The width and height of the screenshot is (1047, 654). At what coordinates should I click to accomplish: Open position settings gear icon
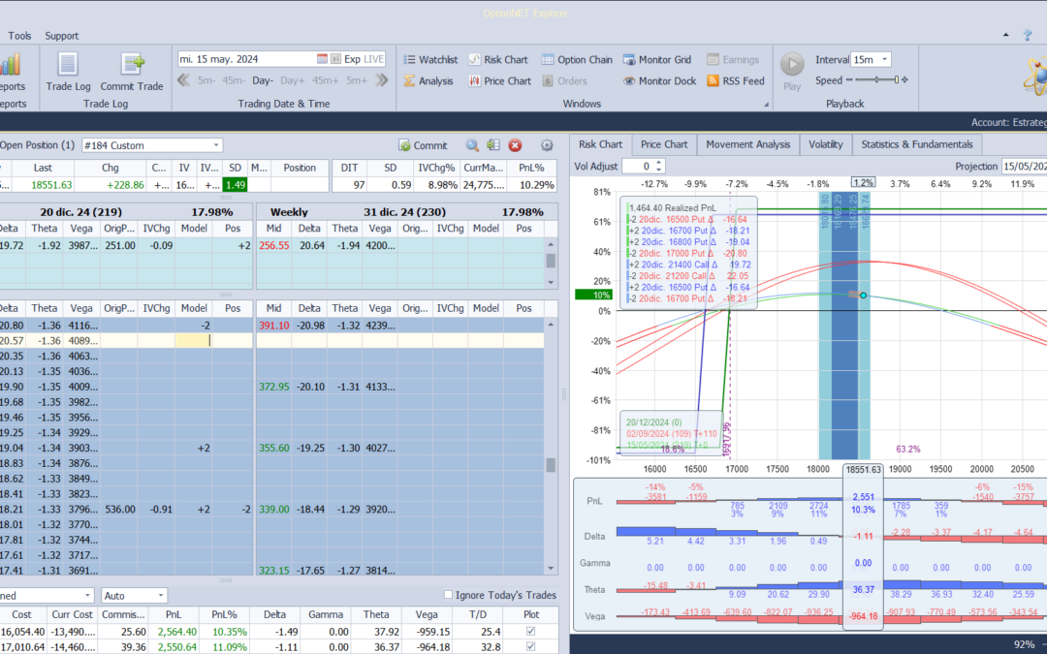547,144
